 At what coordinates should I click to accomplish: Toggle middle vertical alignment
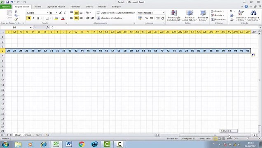76,13
